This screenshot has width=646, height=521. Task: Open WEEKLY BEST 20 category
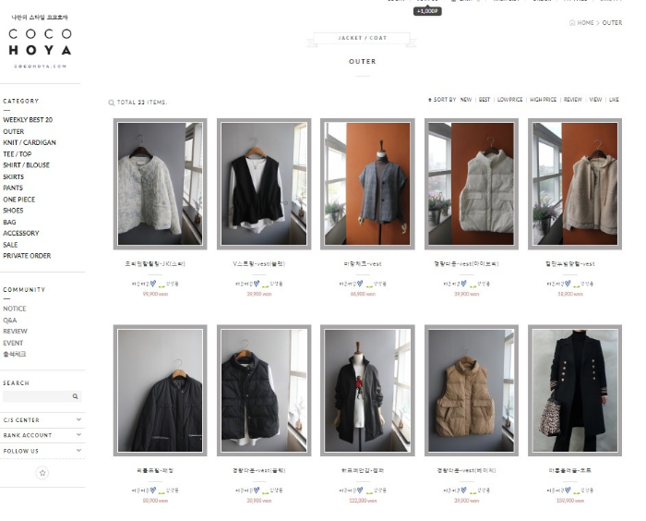pyautogui.click(x=28, y=120)
